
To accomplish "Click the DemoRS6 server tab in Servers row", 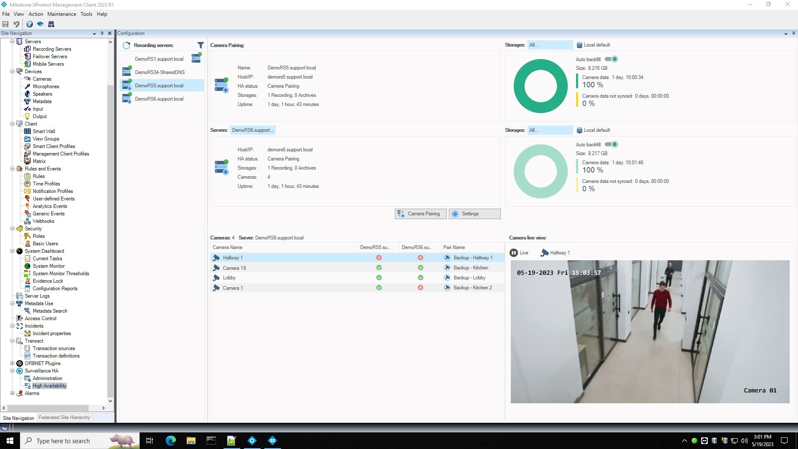I will click(252, 130).
